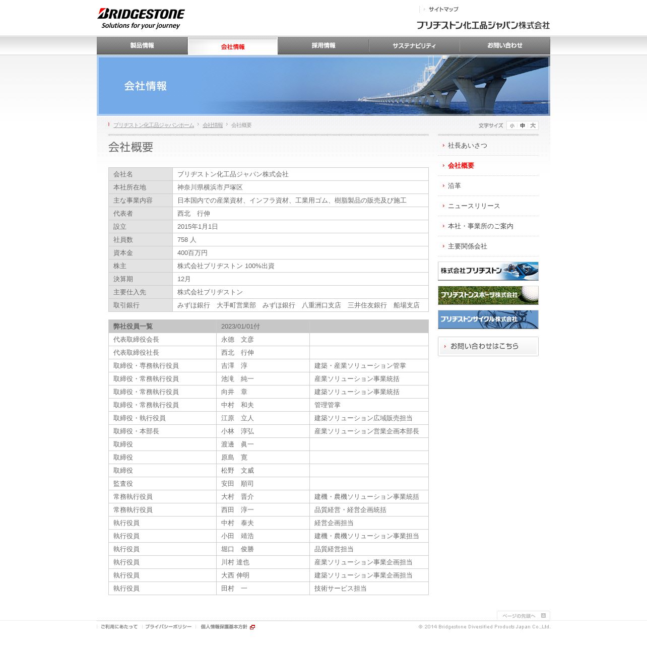The width and height of the screenshot is (647, 646).
Task: Open the サイトマップ link
Action: (x=443, y=9)
